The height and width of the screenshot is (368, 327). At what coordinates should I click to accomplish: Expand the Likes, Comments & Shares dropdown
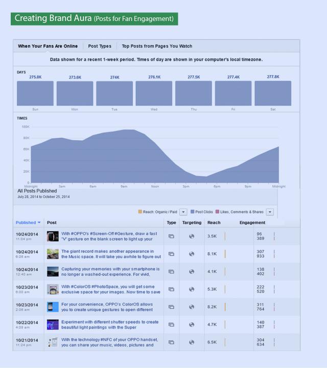(x=270, y=212)
